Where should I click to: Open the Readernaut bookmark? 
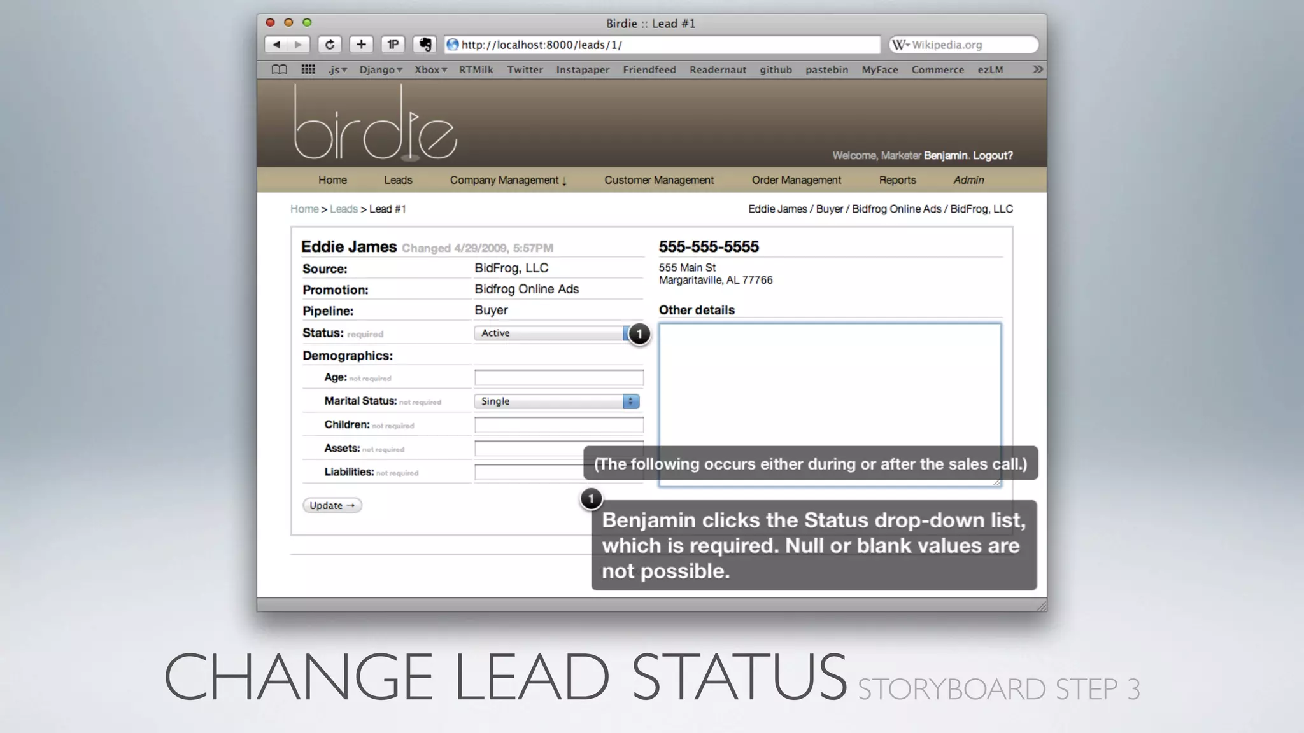coord(718,70)
